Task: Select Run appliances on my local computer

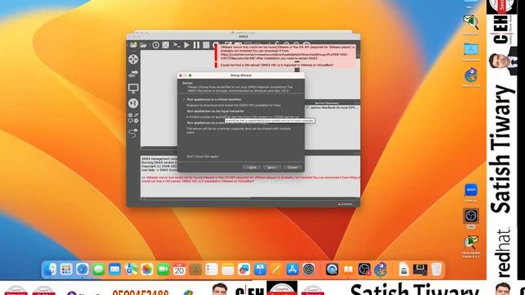Action: (x=215, y=111)
